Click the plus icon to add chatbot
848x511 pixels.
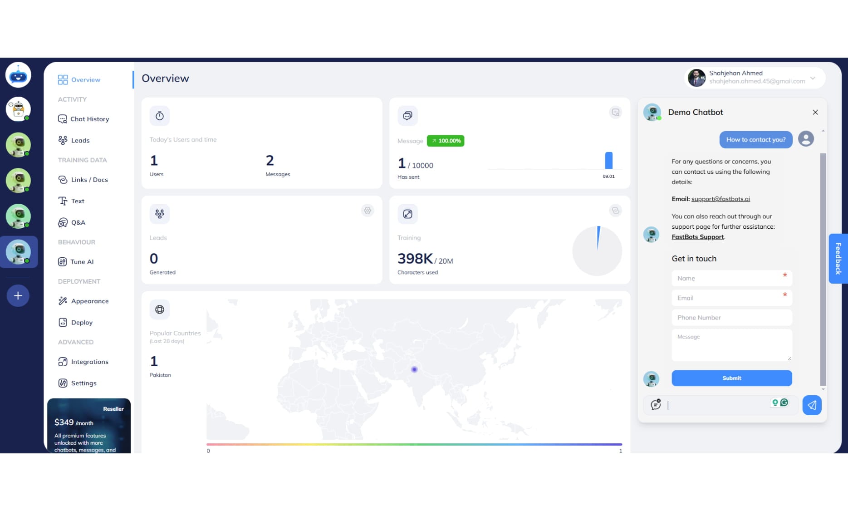[x=18, y=296]
